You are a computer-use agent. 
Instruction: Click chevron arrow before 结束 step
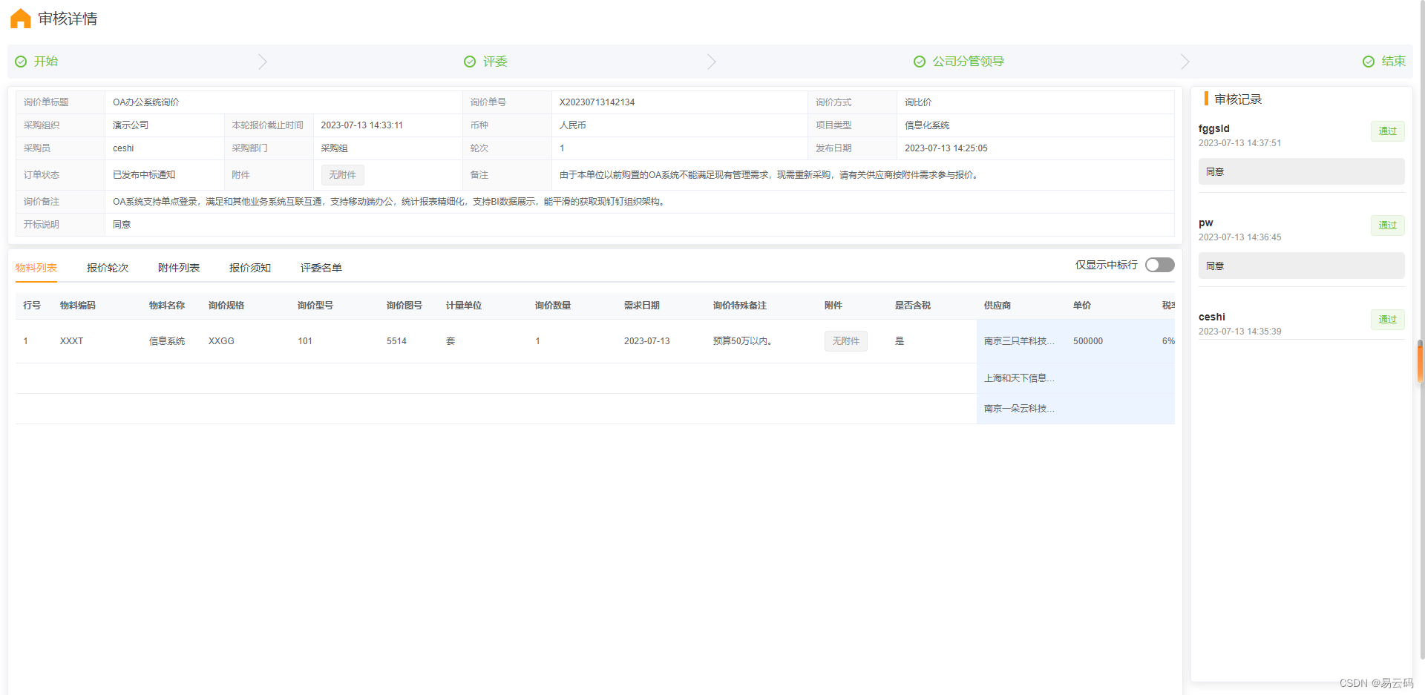pyautogui.click(x=1185, y=62)
